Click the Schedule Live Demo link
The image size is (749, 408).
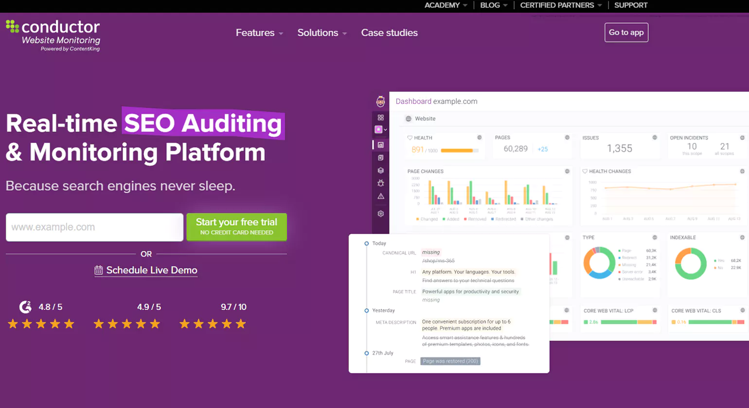click(x=146, y=270)
